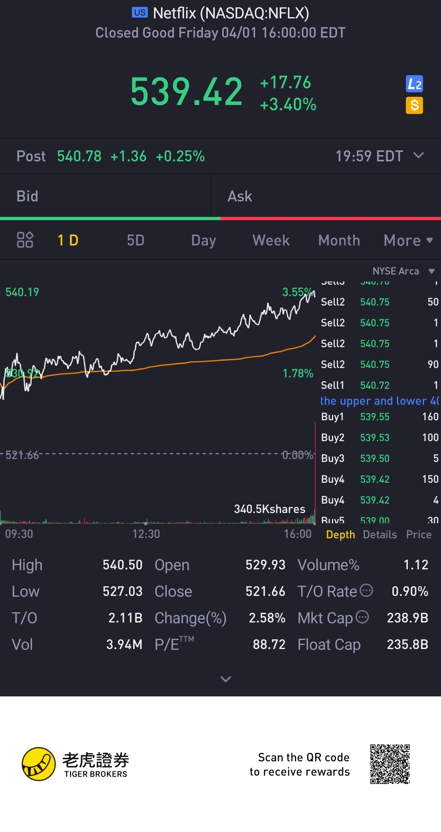The height and width of the screenshot is (832, 441).
Task: Tap the Open value 529.93
Action: (265, 565)
